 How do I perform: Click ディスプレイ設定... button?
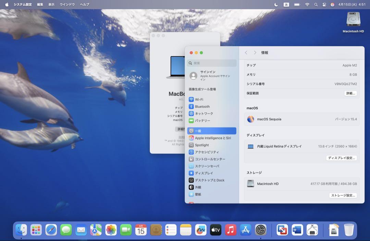point(342,158)
